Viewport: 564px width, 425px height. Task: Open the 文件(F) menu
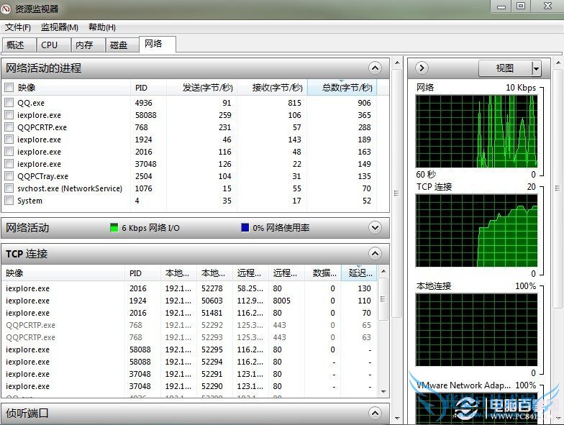[18, 27]
